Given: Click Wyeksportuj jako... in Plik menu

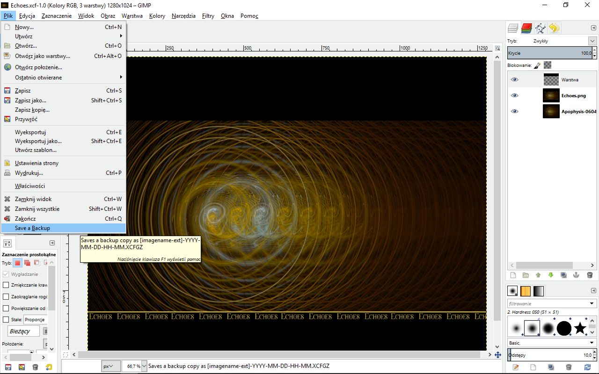Looking at the screenshot, I should (38, 141).
